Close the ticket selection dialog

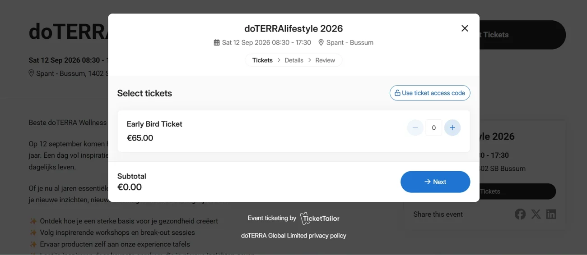tap(465, 28)
